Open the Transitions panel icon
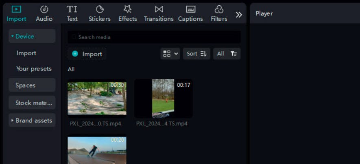Image resolution: width=360 pixels, height=164 pixels. [159, 9]
